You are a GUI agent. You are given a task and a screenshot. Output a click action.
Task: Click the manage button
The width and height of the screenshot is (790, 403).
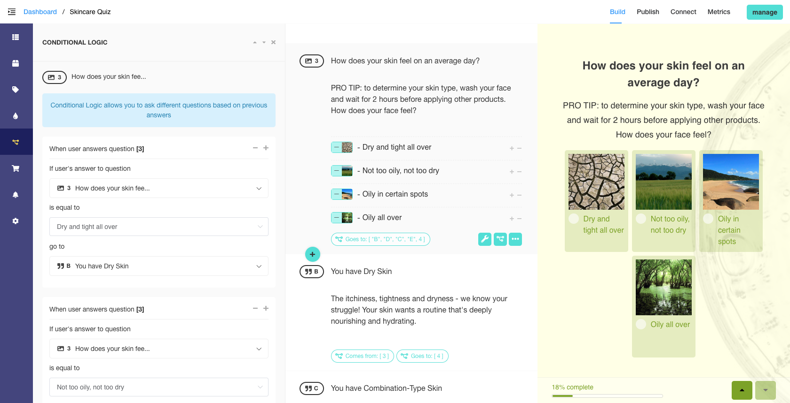click(x=765, y=12)
